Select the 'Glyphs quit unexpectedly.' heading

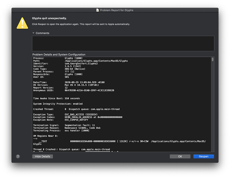point(49,18)
